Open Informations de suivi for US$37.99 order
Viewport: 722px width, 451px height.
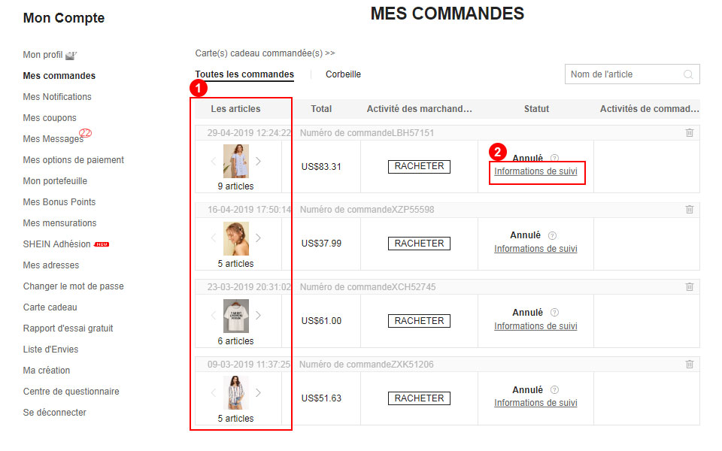point(535,249)
